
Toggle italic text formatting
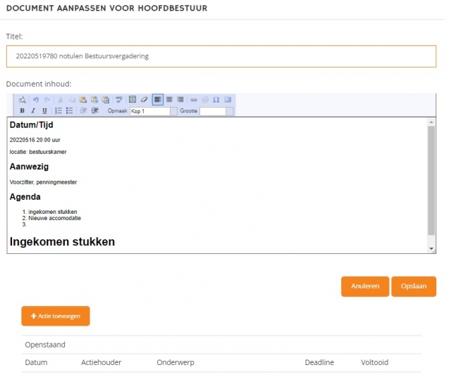(x=33, y=111)
